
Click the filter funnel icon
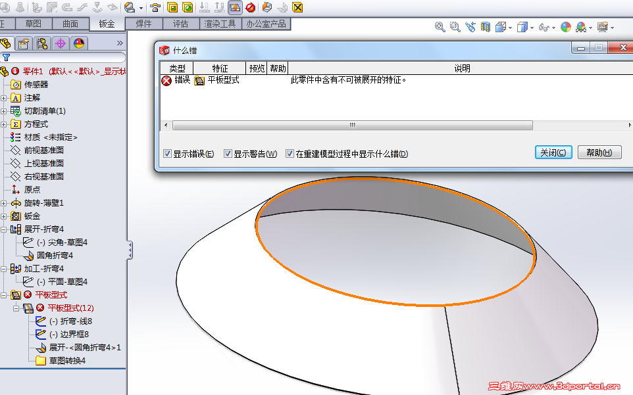tap(6, 57)
